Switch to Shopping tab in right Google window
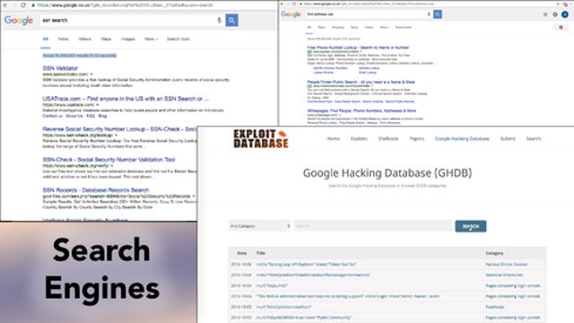This screenshot has width=574, height=323. [x=338, y=27]
